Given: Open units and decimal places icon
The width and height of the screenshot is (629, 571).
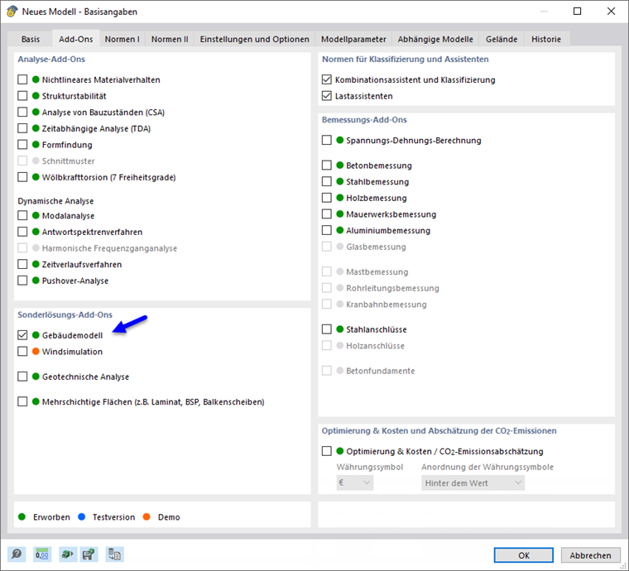Looking at the screenshot, I should coord(41,554).
